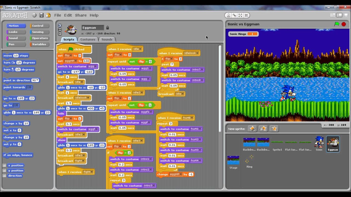Viewport: 351px width, 197px height.
Task: Click the green flag start button
Action: [337, 24]
